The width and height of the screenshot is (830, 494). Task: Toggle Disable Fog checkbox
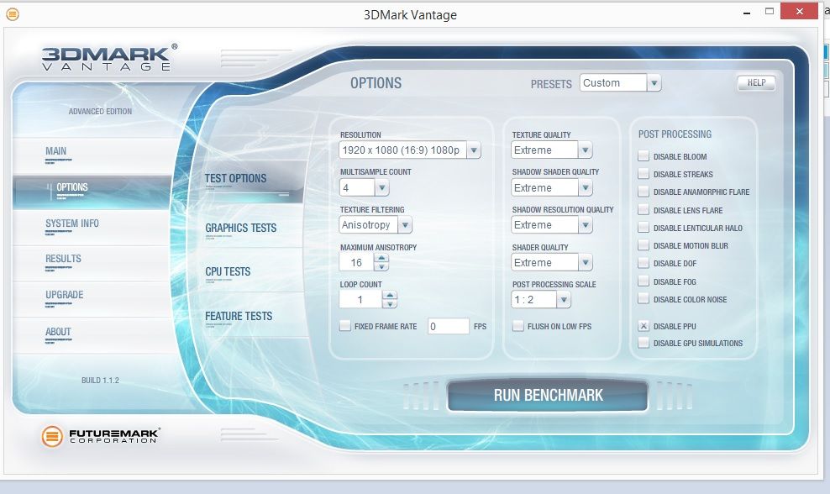click(644, 281)
